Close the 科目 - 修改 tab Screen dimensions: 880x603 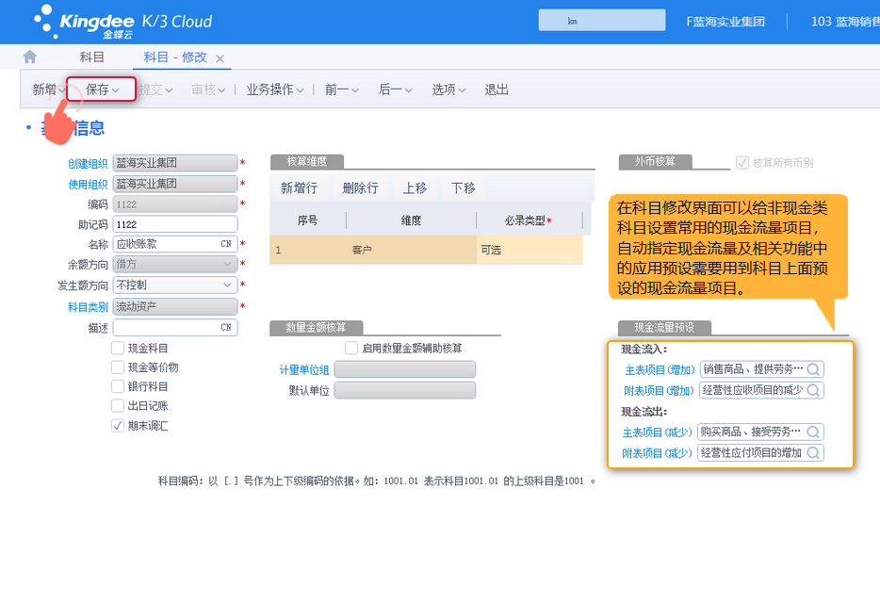coord(220,58)
